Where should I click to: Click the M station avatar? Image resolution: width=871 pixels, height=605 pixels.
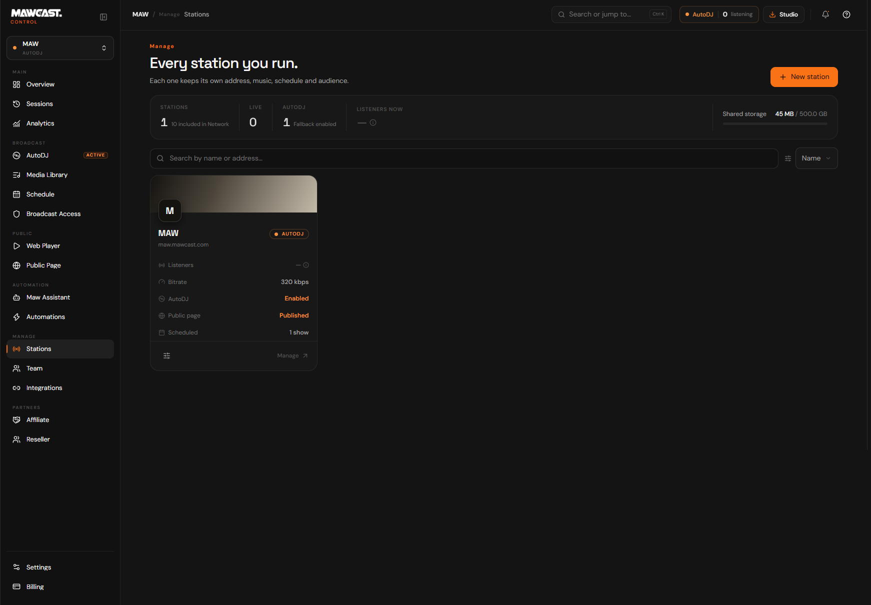(x=170, y=211)
